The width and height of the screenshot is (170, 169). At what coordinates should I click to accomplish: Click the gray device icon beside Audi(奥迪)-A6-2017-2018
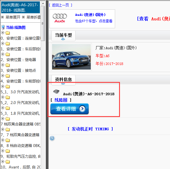click(56, 92)
